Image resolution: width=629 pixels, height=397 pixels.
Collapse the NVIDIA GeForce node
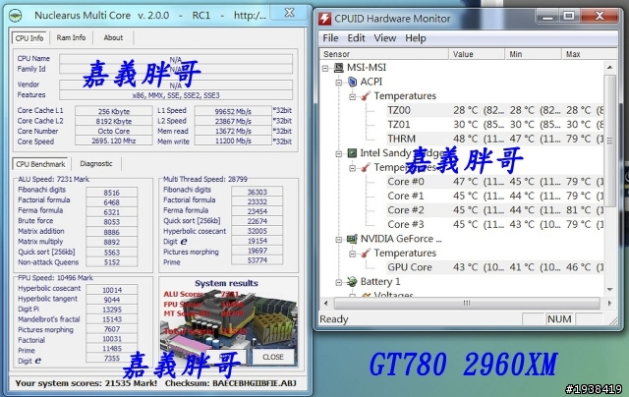[x=339, y=240]
